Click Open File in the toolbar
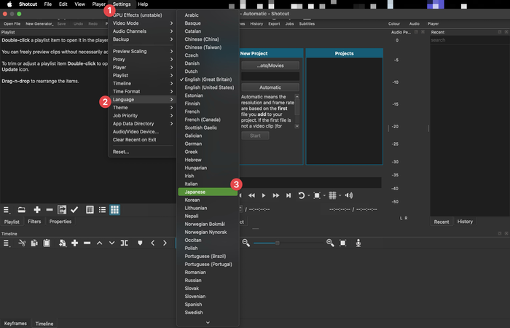The image size is (510, 328). pos(12,24)
